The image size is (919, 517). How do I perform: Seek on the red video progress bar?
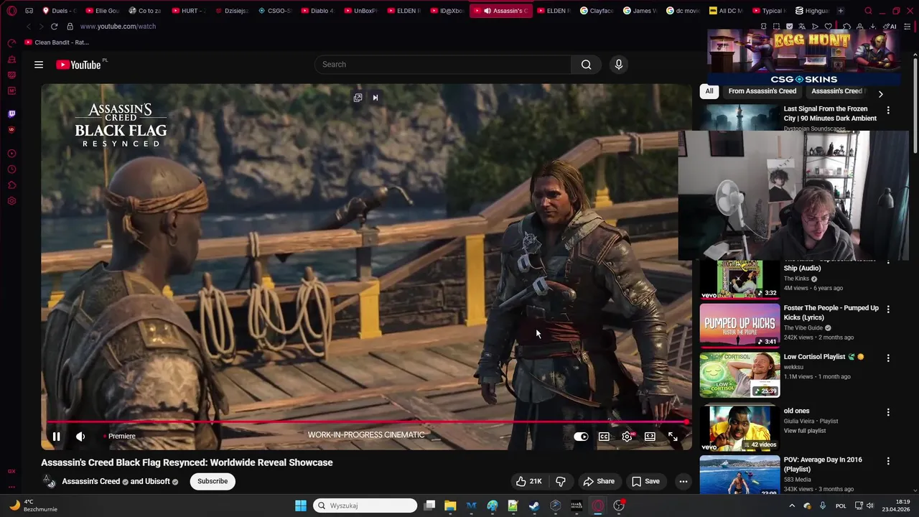click(366, 422)
